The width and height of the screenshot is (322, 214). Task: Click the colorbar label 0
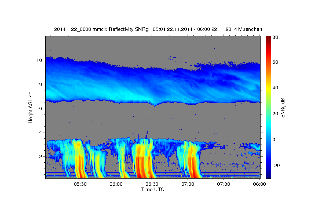274,140
